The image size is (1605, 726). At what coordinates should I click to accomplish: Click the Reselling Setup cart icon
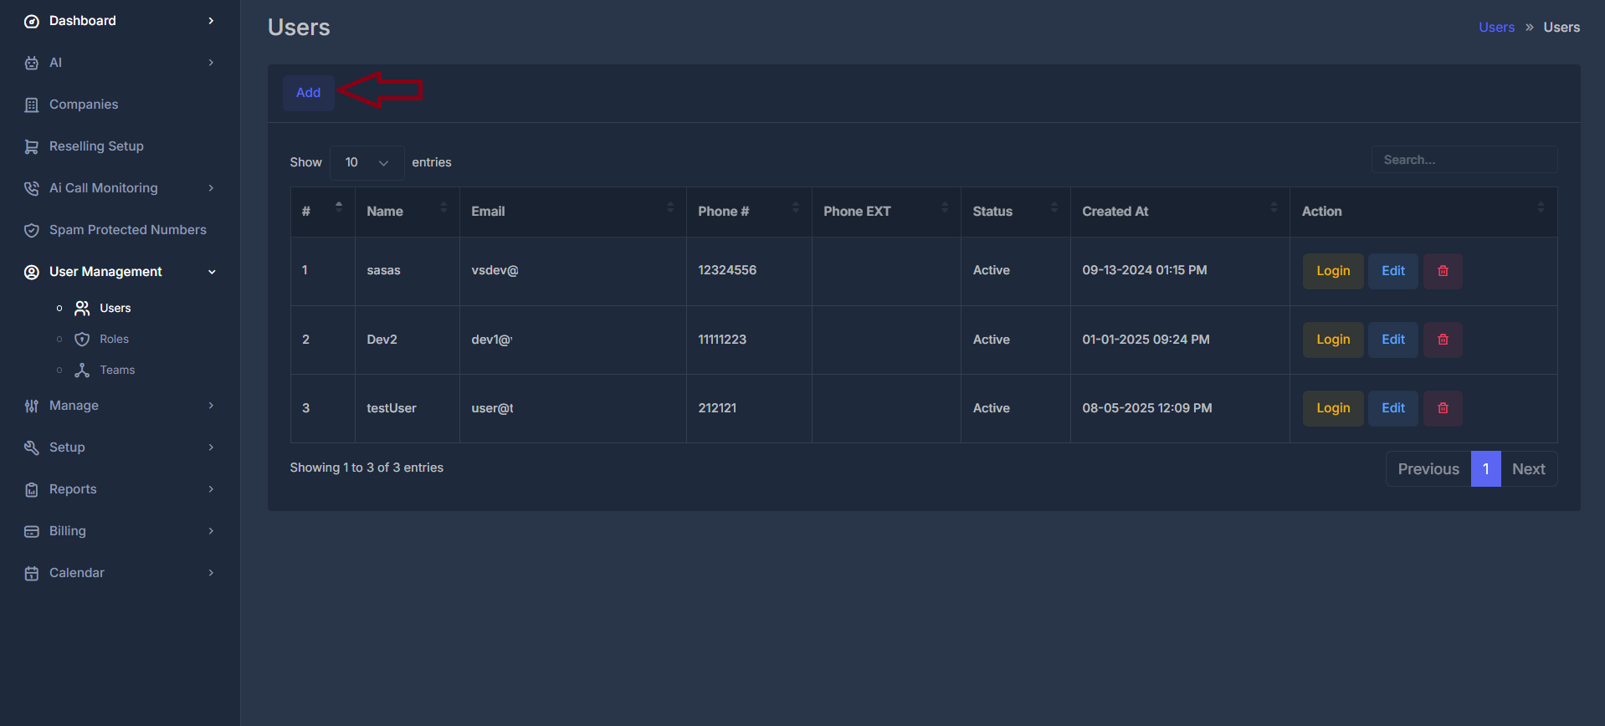[32, 146]
